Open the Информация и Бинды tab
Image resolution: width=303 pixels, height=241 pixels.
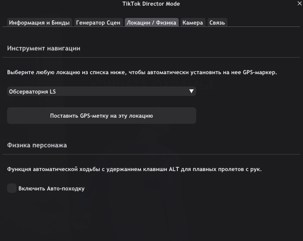pos(40,22)
